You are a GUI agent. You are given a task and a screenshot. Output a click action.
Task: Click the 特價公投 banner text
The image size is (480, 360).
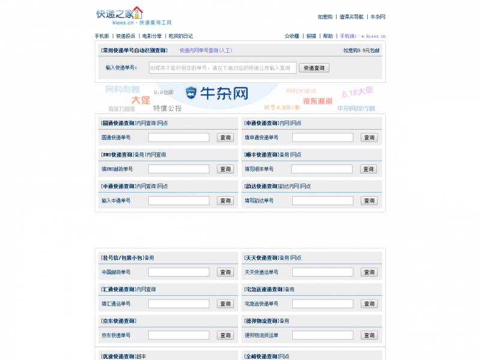tap(167, 108)
